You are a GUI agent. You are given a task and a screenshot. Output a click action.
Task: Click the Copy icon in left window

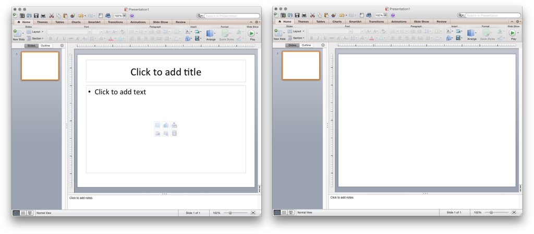[58, 16]
